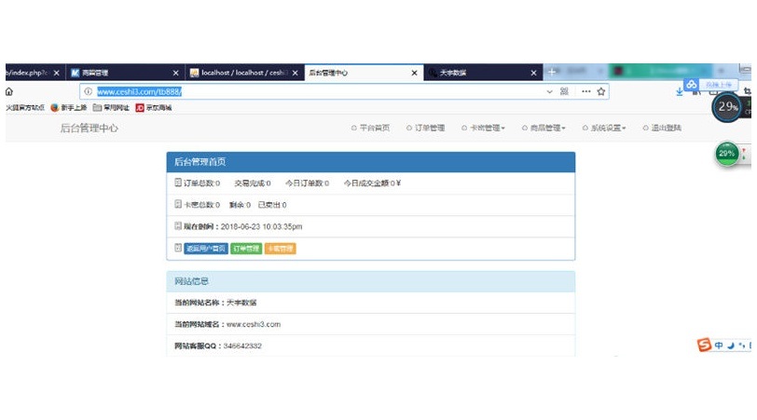Expand the 卡密管理 dropdown menu
Viewport: 757px width, 420px height.
pyautogui.click(x=483, y=128)
